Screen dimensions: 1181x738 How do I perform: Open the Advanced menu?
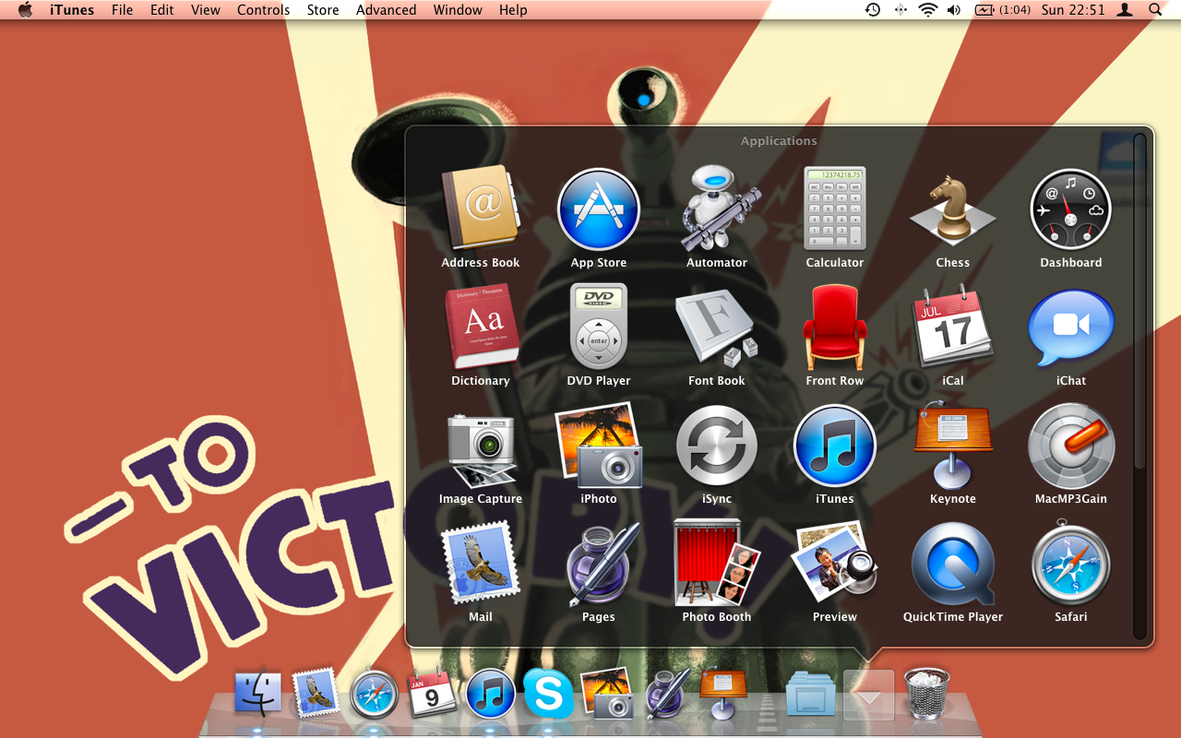click(x=386, y=10)
